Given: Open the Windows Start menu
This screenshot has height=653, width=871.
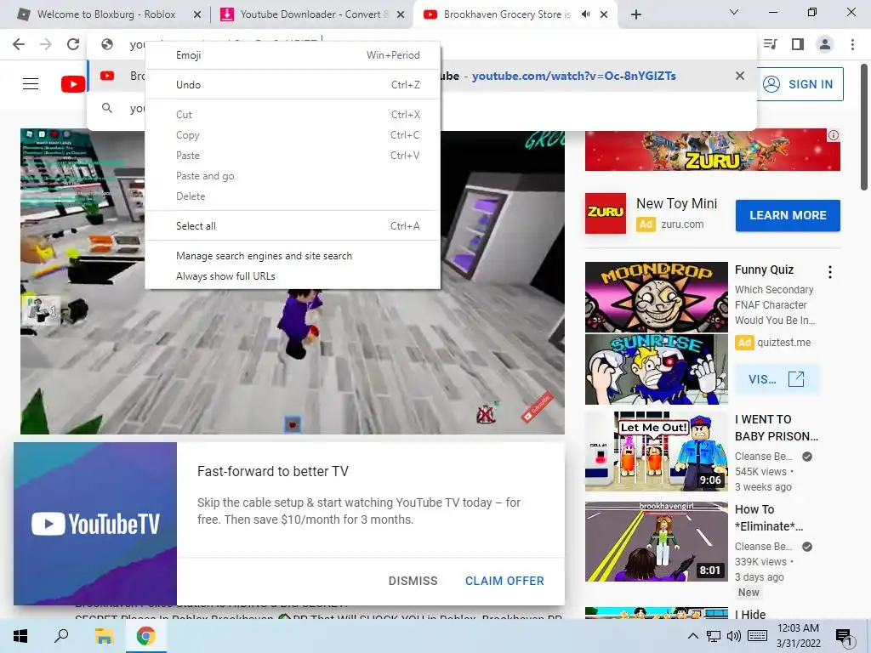Looking at the screenshot, I should tap(20, 636).
